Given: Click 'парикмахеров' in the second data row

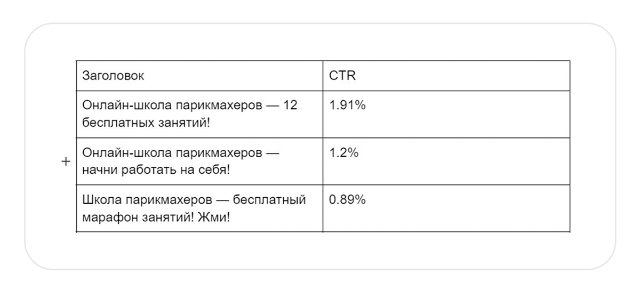Looking at the screenshot, I should coord(211,152).
